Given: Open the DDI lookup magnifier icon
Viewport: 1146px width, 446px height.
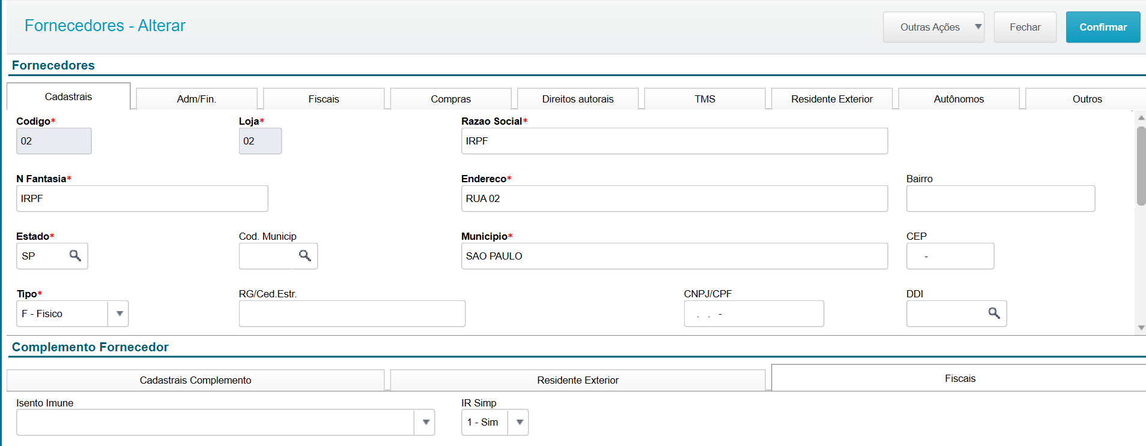Looking at the screenshot, I should 994,314.
